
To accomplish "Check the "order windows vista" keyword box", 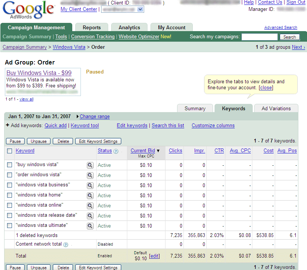I will [x=9, y=175].
